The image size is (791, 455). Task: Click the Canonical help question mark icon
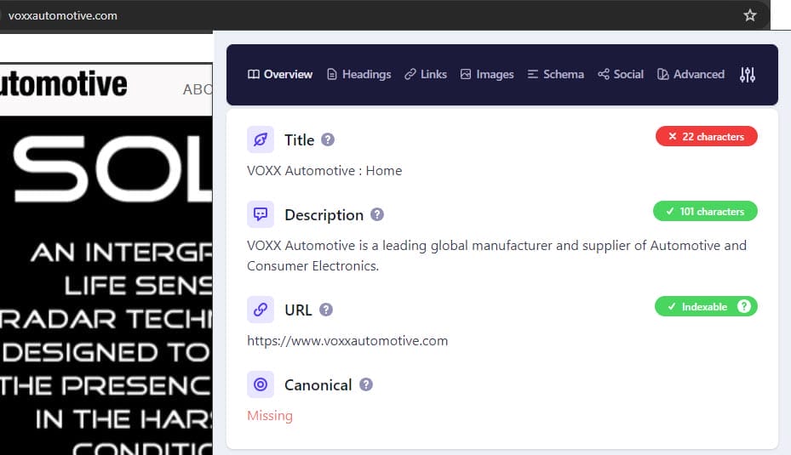(366, 384)
